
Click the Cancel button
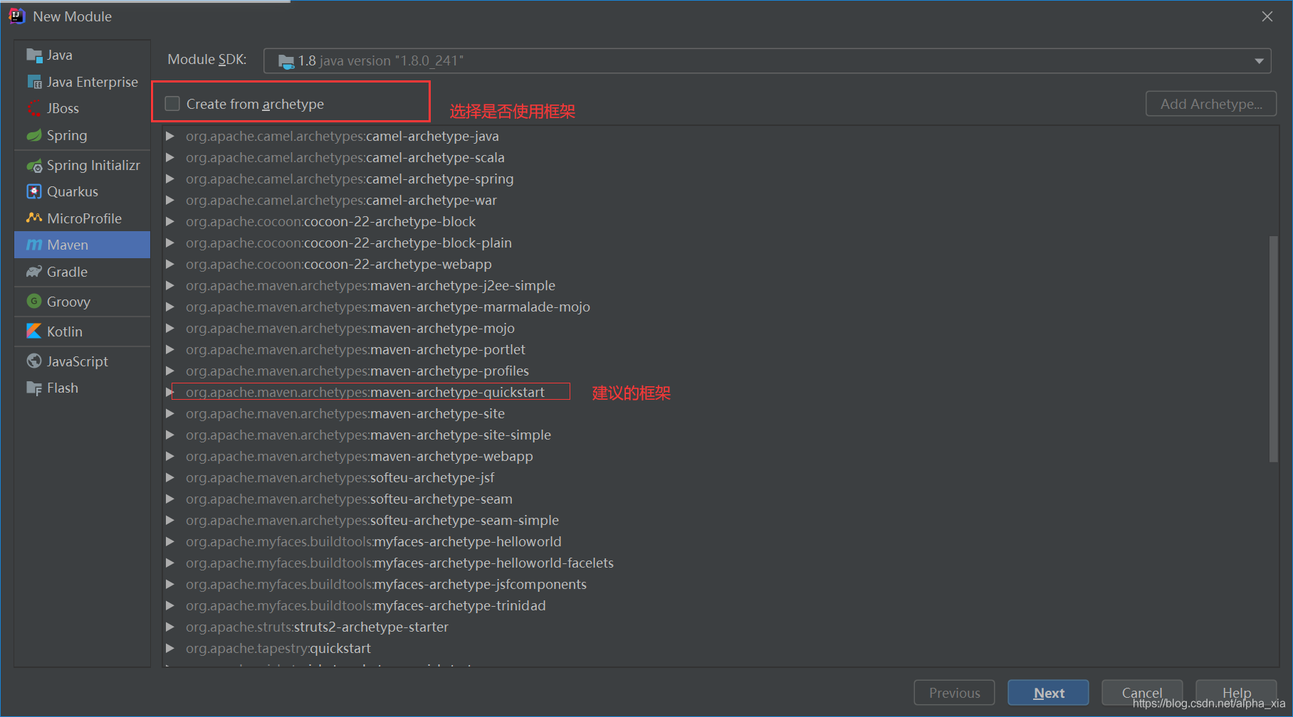tap(1142, 693)
